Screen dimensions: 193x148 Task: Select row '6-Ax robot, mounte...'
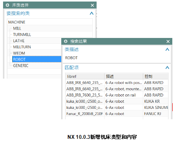117,89
